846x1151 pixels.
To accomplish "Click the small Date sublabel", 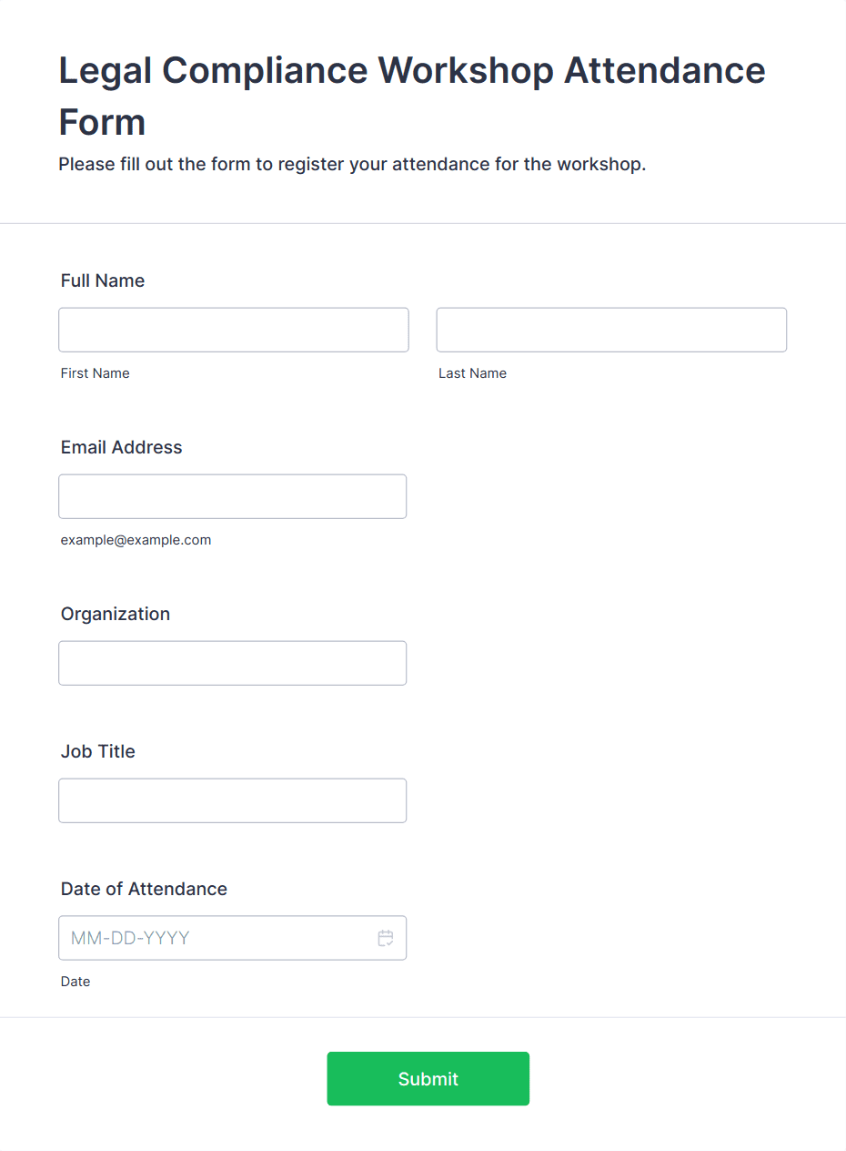I will [76, 982].
